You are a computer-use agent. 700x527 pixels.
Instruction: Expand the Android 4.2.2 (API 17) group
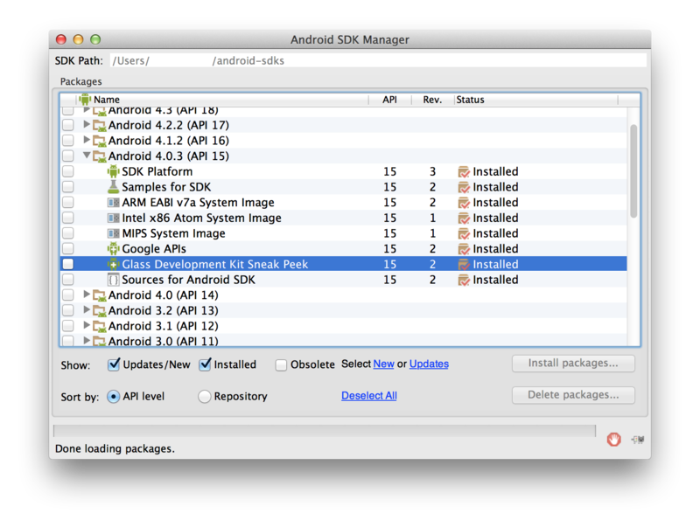pyautogui.click(x=87, y=124)
